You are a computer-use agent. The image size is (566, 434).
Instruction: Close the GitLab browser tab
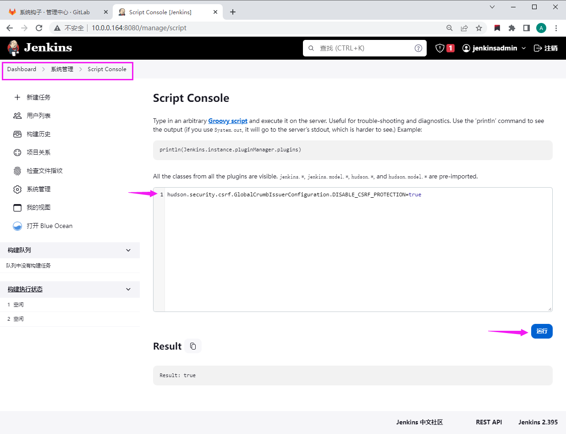106,12
